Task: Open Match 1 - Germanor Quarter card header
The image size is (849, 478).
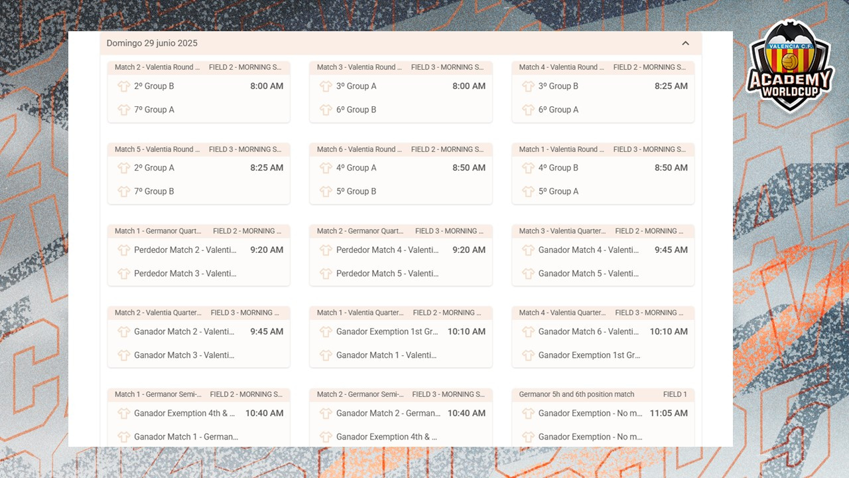Action: coord(199,231)
